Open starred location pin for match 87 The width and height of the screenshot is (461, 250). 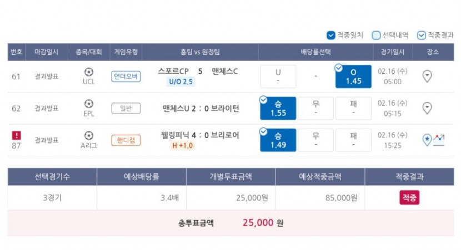427,140
